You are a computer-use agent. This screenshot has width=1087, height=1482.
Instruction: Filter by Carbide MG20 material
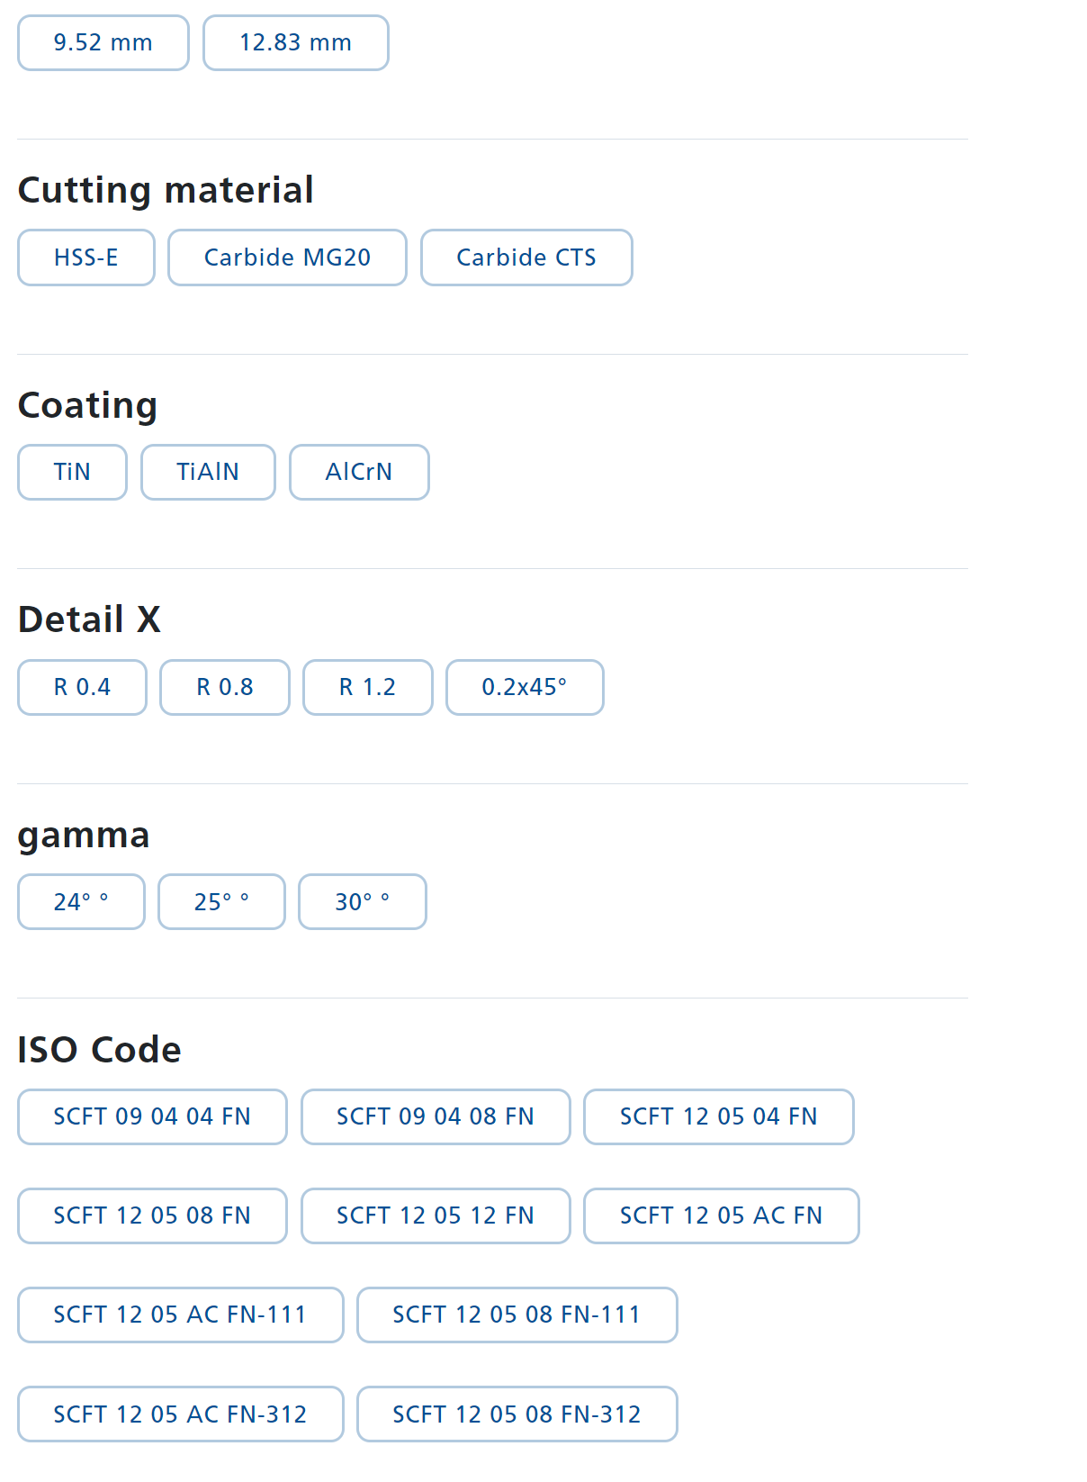pyautogui.click(x=287, y=258)
